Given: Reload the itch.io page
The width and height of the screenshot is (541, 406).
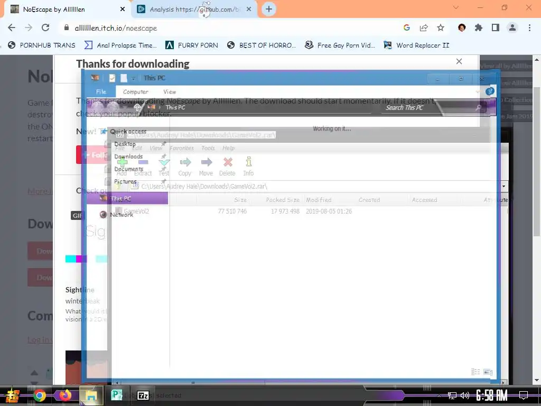Looking at the screenshot, I should point(45,27).
